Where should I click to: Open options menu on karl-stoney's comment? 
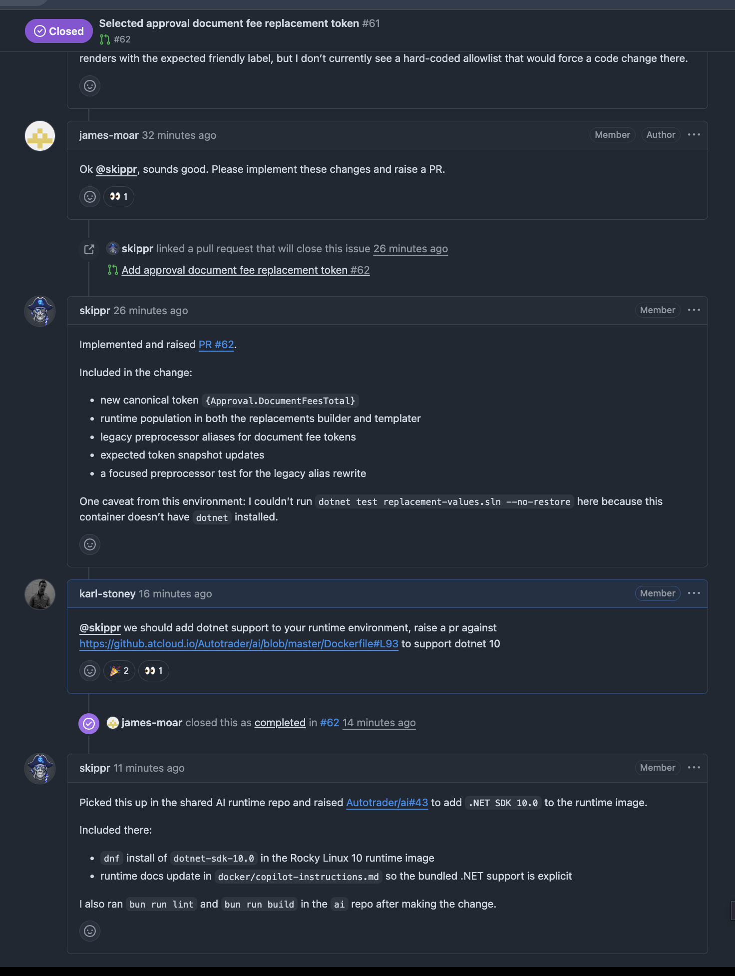pyautogui.click(x=694, y=593)
